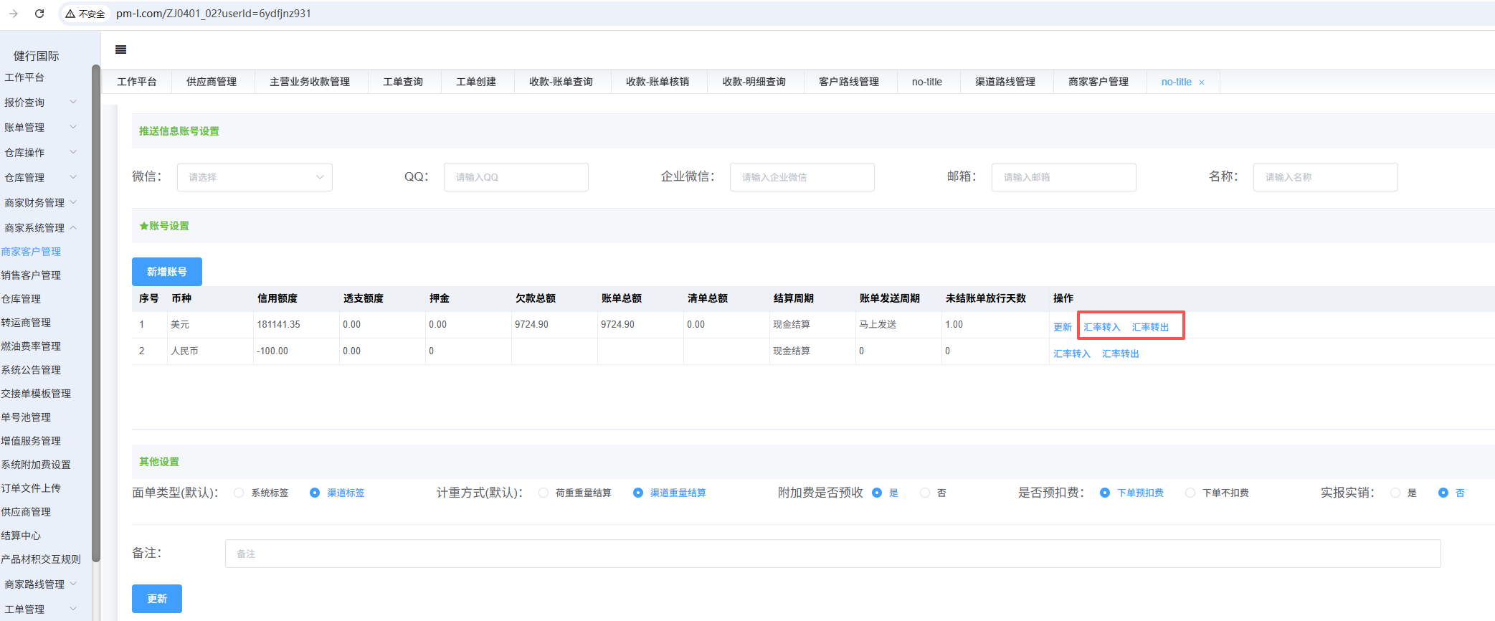Open the 微信 select dropdown

coord(255,177)
